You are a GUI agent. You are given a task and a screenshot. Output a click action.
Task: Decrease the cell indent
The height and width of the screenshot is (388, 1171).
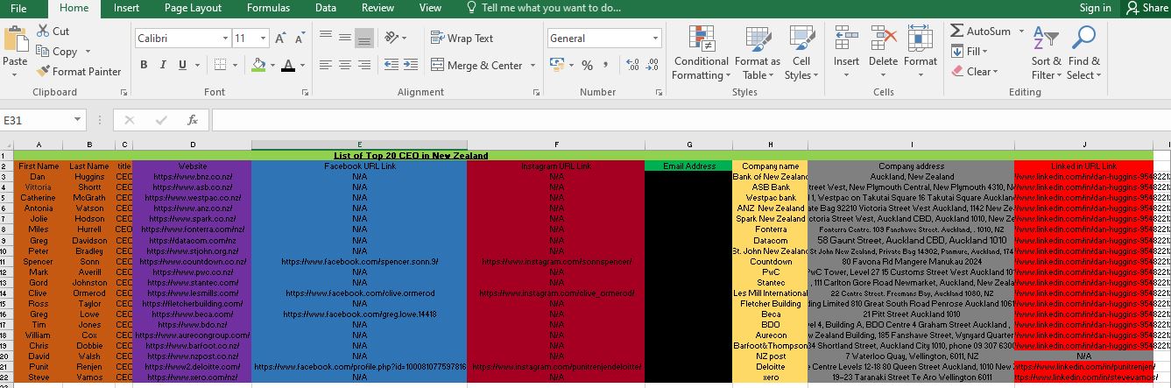(x=390, y=66)
